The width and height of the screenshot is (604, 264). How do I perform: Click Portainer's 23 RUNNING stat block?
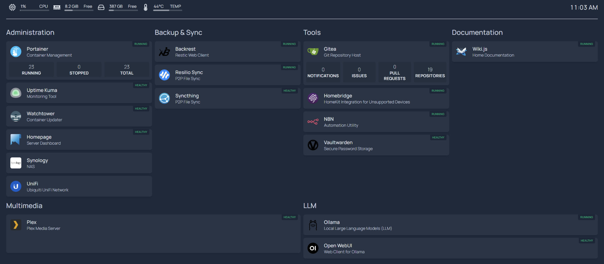(31, 70)
